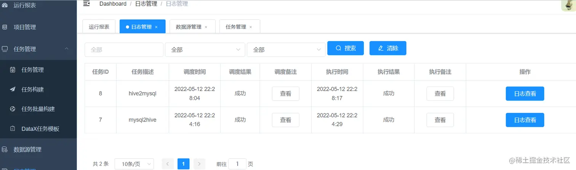Image resolution: width=576 pixels, height=170 pixels.
Task: Click the 任务ID column header
Action: (101, 72)
